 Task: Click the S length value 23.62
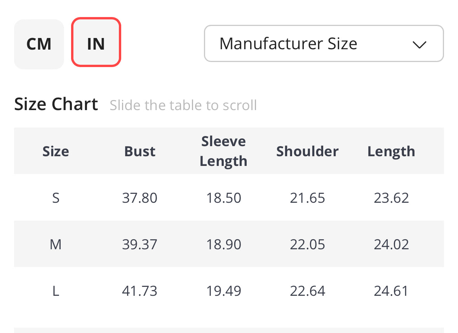pos(391,198)
